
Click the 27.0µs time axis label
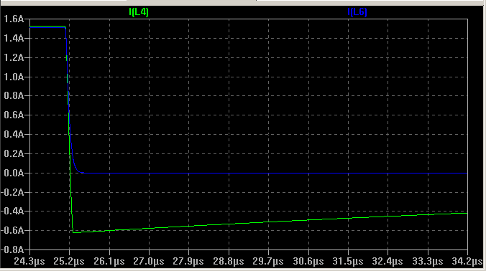point(149,262)
